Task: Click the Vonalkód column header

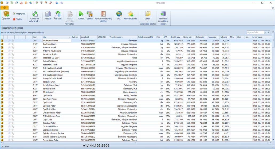Action: coord(89,37)
